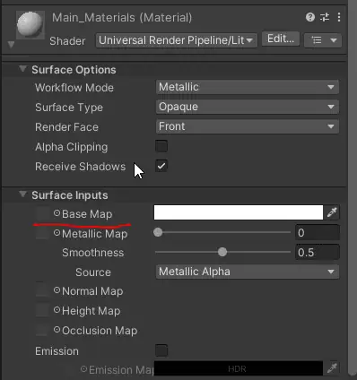Click the Height Map texture slot
This screenshot has height=380, width=357.
[42, 310]
